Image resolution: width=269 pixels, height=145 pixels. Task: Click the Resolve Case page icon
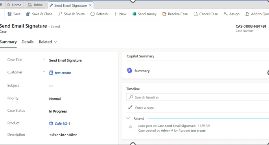click(164, 14)
